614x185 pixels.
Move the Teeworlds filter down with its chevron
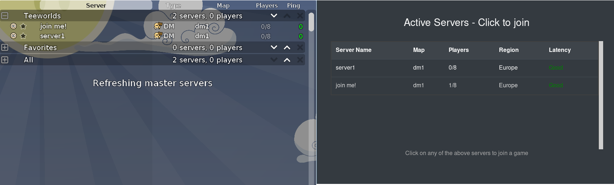point(274,16)
